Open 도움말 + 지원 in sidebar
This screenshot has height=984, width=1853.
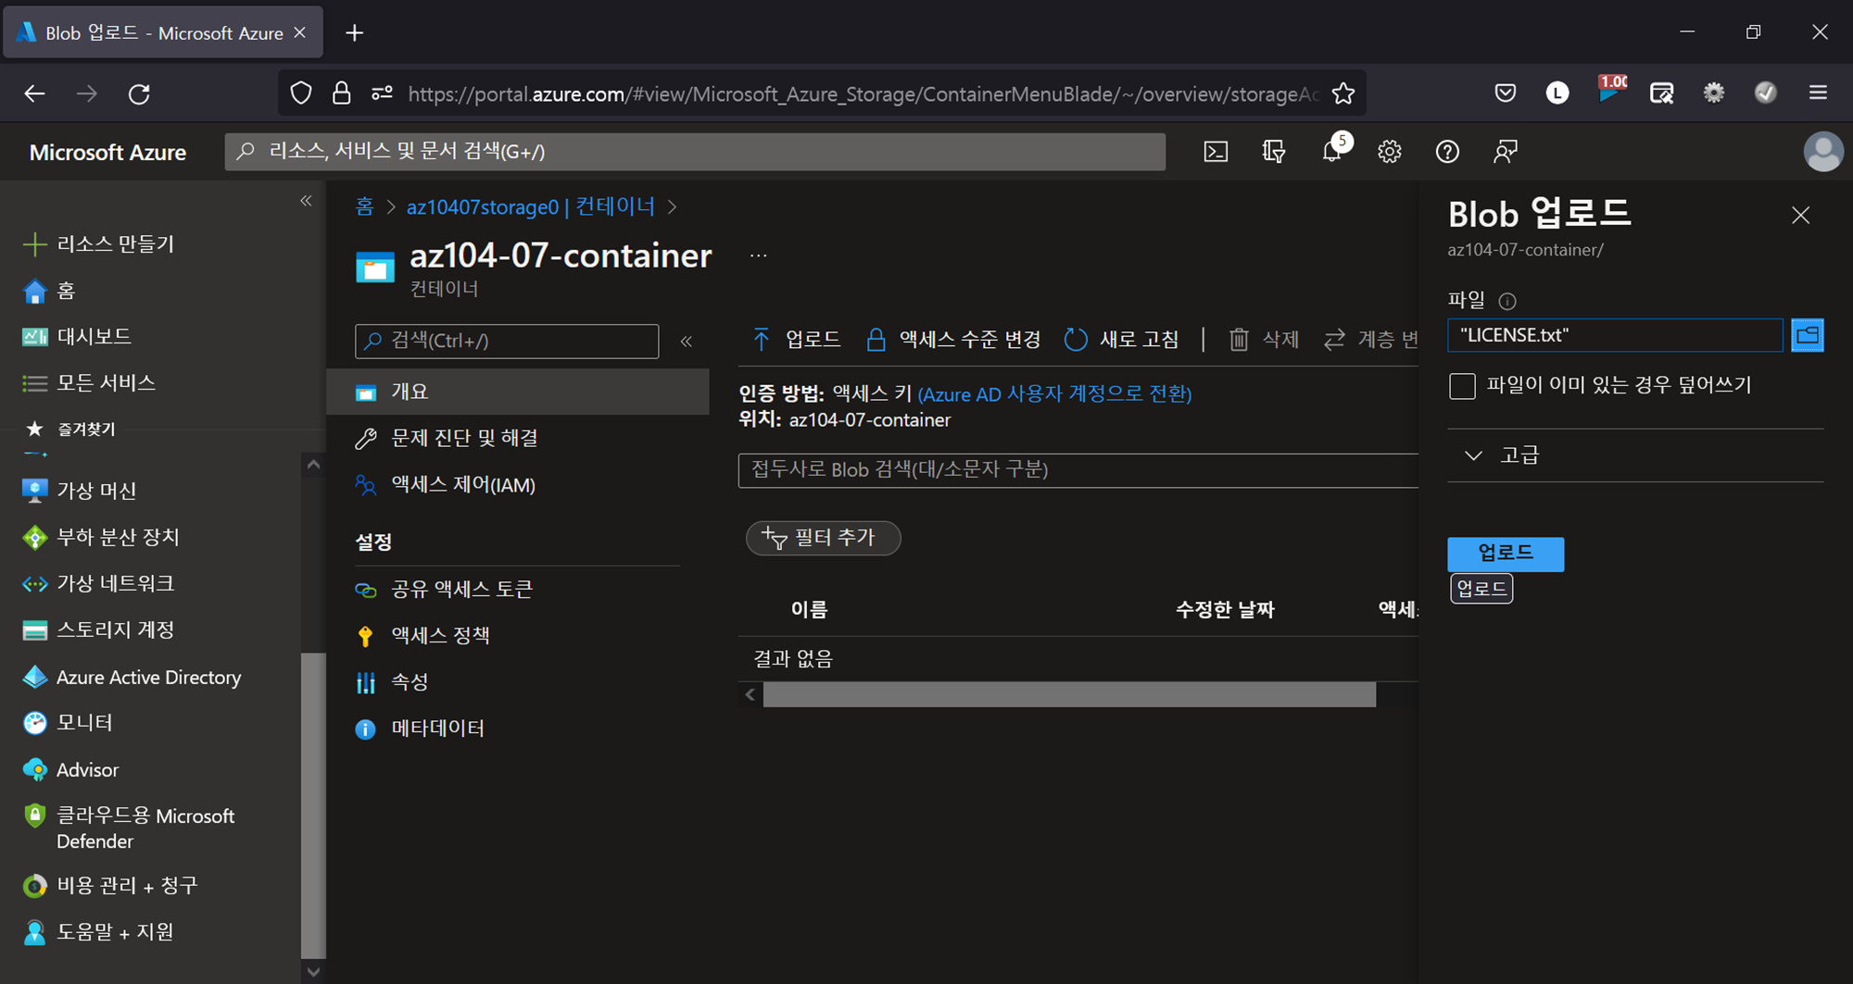tap(97, 931)
